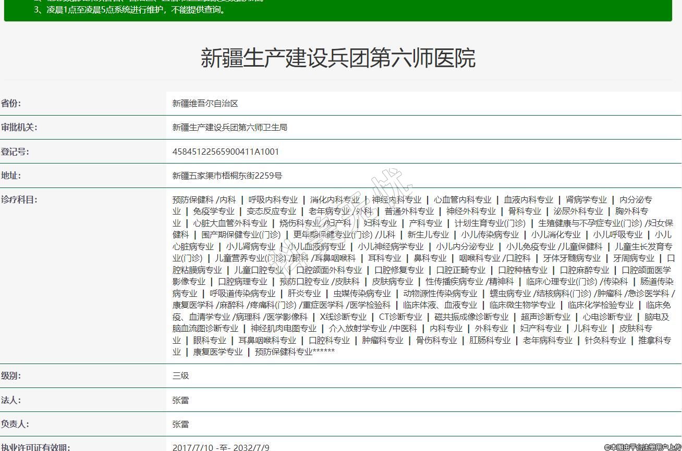Click the name 张雷 in the 法人 row
Screen dimensions: 682x451
pos(180,400)
